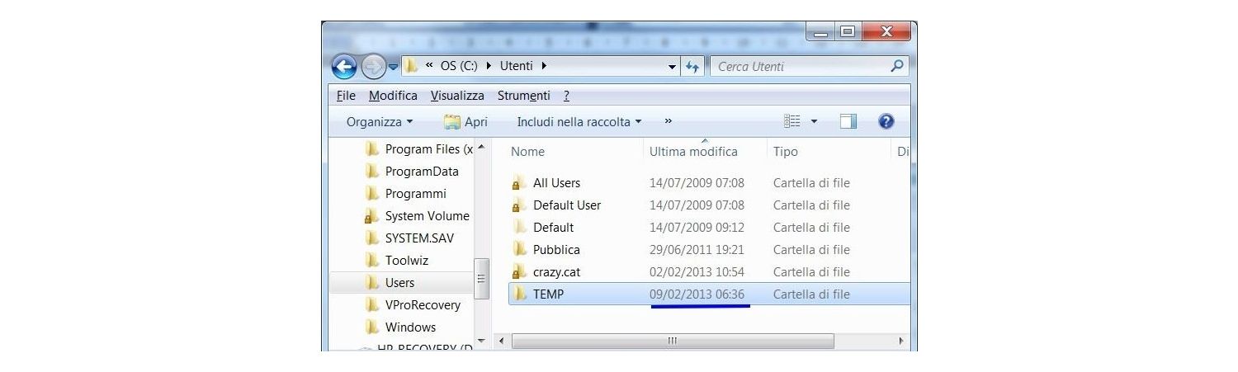
Task: Open the Organizza dropdown menu
Action: coord(380,122)
